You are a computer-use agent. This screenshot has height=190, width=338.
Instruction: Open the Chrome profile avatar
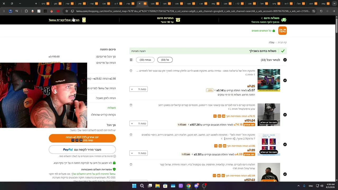point(10,11)
